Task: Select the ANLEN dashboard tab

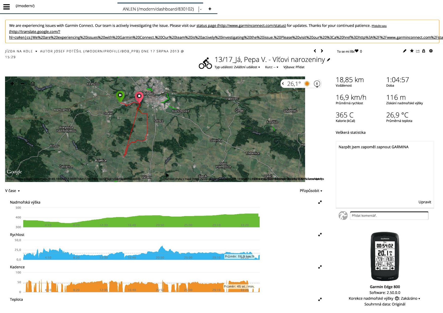Action: [x=158, y=9]
